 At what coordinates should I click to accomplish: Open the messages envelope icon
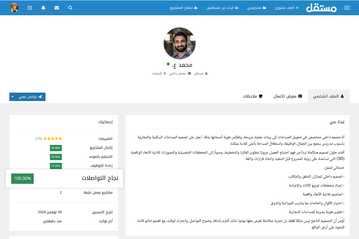pos(57,8)
